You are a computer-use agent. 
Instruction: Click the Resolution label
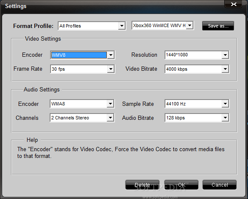pyautogui.click(x=144, y=55)
